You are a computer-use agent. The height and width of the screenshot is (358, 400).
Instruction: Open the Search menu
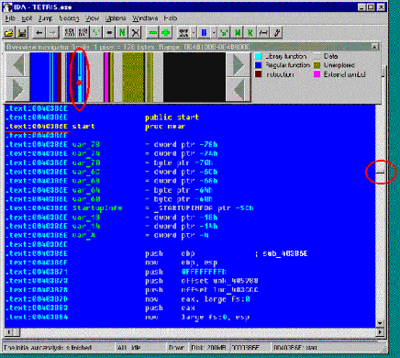[x=69, y=18]
